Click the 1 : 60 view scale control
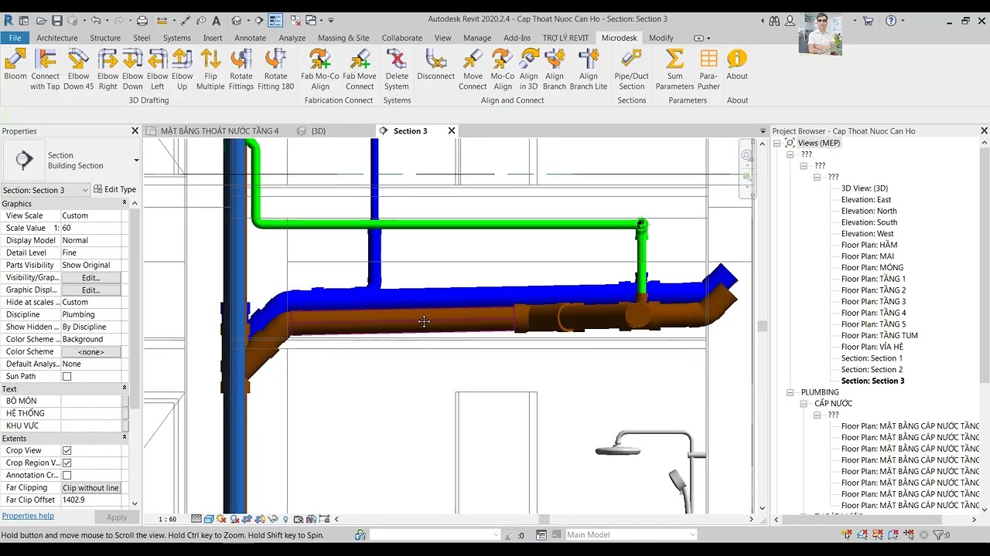The width and height of the screenshot is (990, 556). [x=167, y=520]
